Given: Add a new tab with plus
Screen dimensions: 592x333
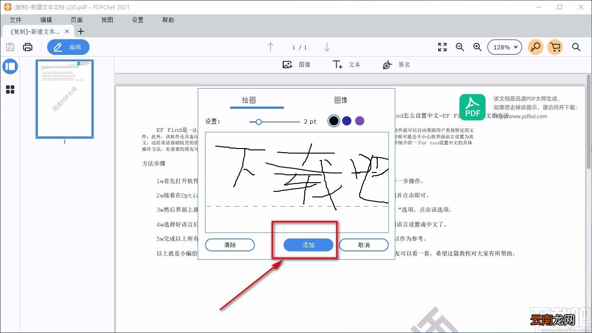Looking at the screenshot, I should click(x=81, y=31).
